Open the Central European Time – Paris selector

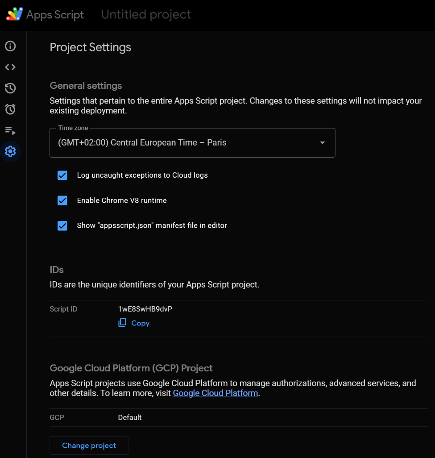click(178, 143)
